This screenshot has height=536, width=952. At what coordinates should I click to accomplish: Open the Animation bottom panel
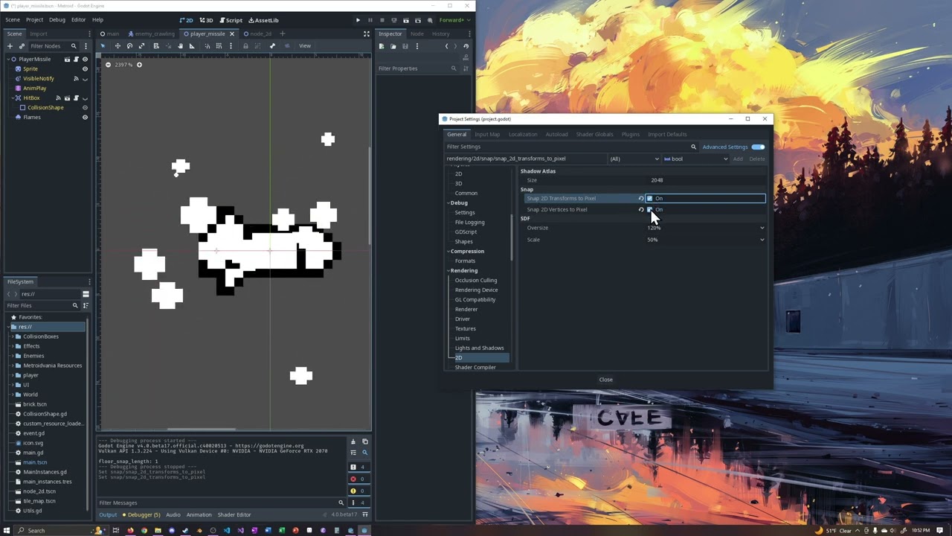click(199, 514)
